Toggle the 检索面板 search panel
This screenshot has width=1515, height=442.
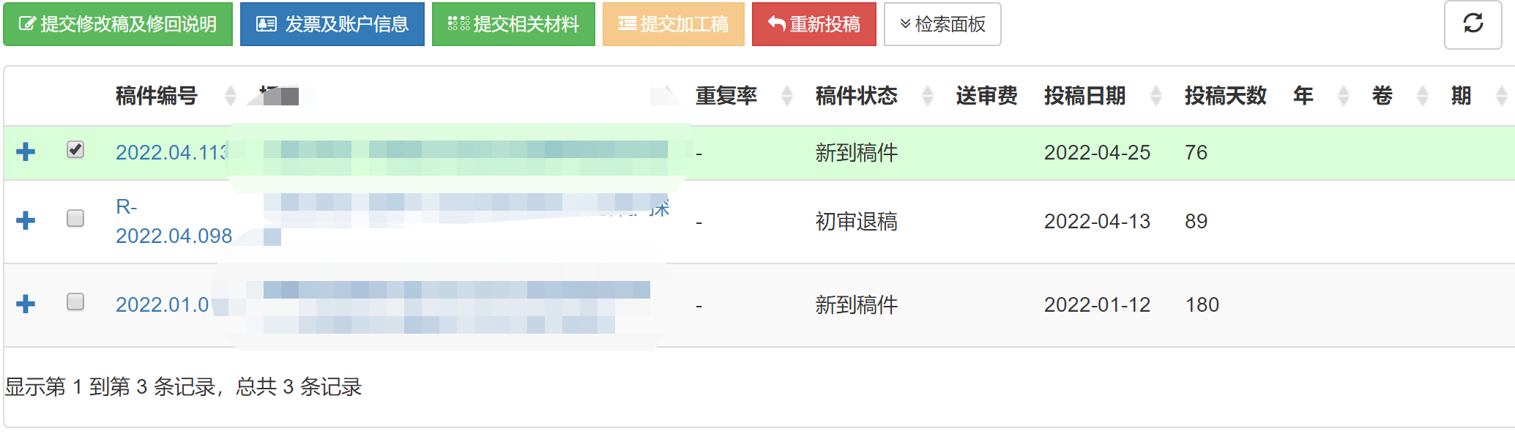pyautogui.click(x=942, y=24)
